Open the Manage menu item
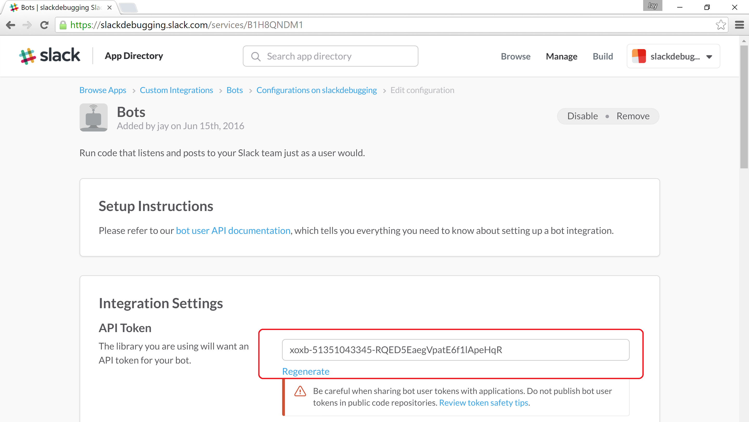749x422 pixels. (561, 56)
